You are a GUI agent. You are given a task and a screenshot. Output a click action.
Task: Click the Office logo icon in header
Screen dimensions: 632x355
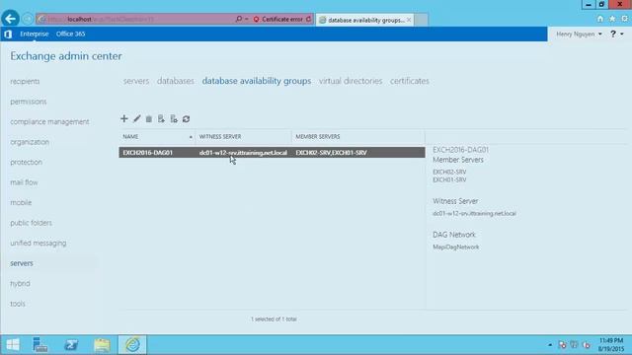[x=8, y=35]
